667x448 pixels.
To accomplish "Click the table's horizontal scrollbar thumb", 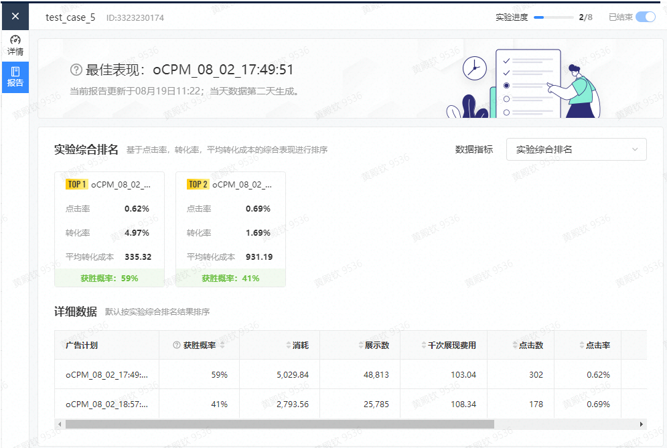I will point(280,424).
